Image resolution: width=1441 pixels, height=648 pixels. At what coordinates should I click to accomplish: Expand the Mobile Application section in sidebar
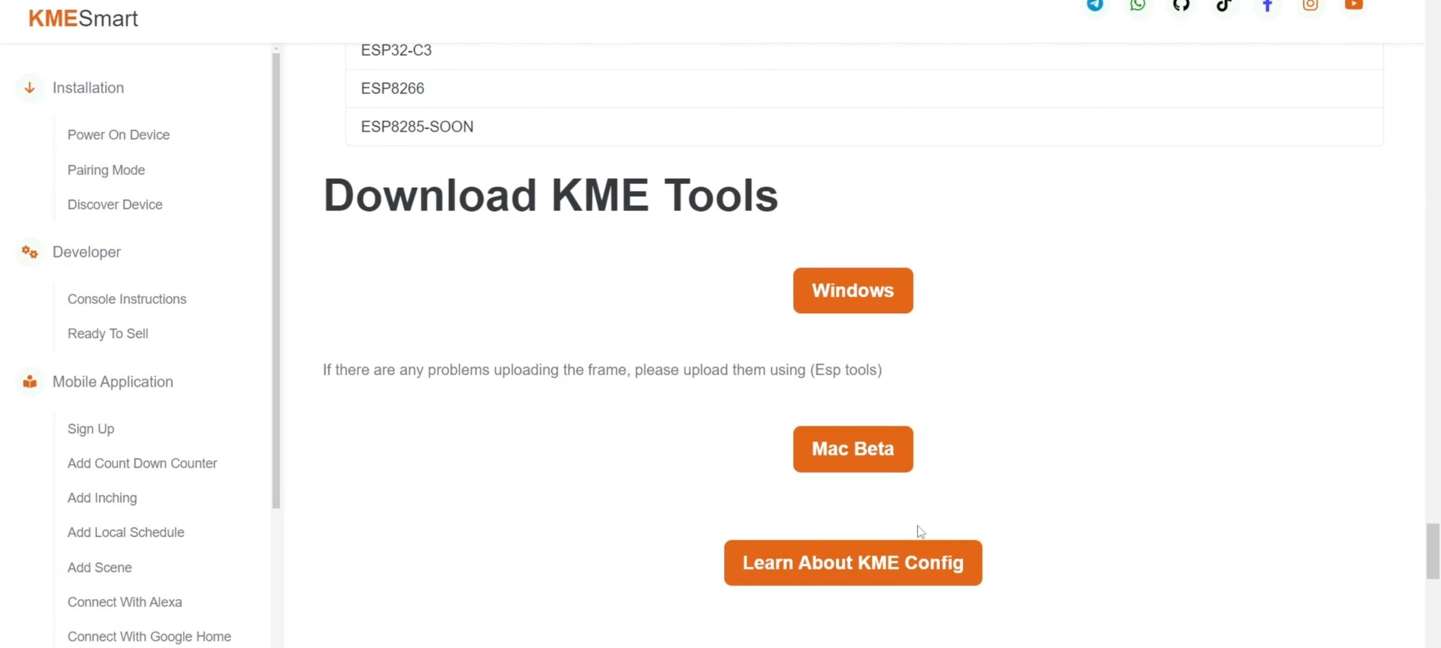(x=112, y=381)
